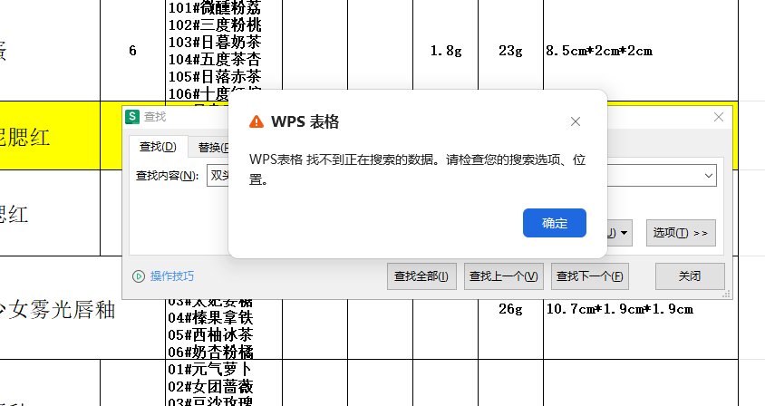765x406 pixels.
Task: Click the orange warning triangle icon
Action: point(257,122)
